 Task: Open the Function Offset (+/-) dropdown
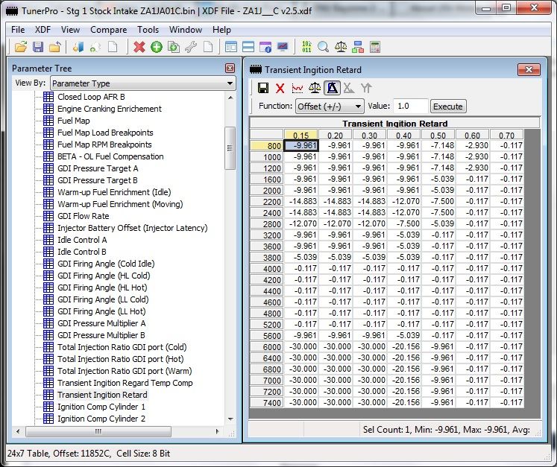[x=330, y=107]
